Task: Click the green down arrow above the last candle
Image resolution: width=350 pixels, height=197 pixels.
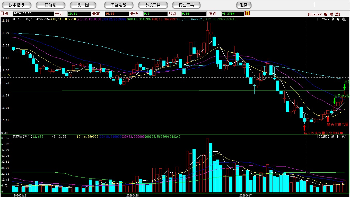Action: (x=345, y=87)
